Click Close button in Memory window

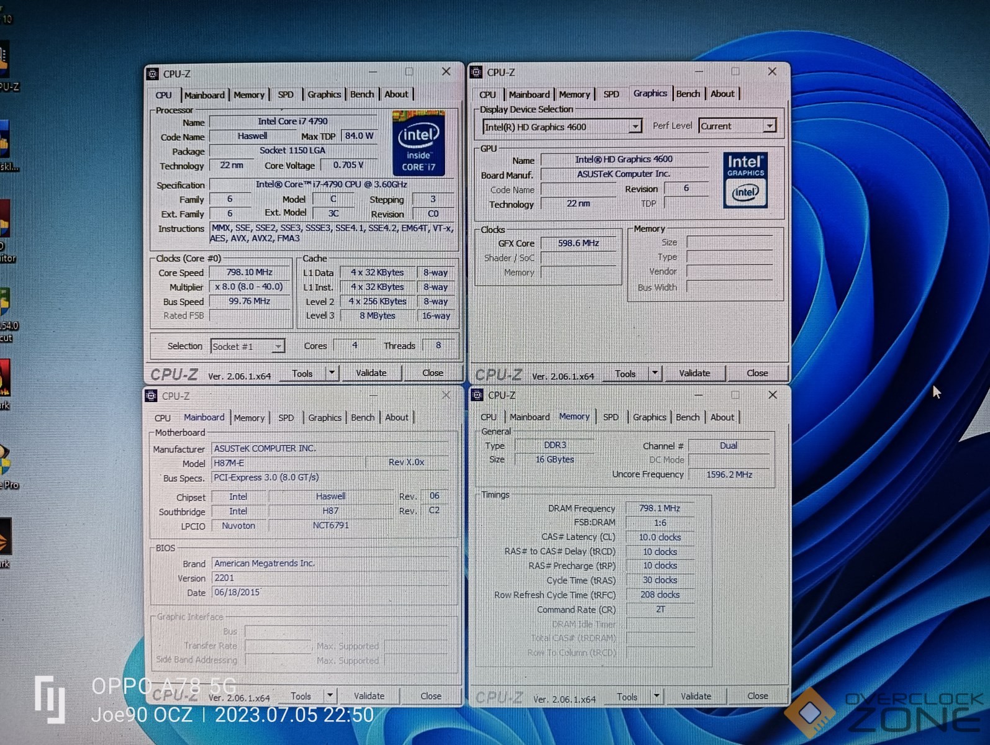click(757, 696)
